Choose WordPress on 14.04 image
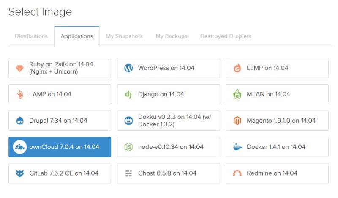 (169, 68)
